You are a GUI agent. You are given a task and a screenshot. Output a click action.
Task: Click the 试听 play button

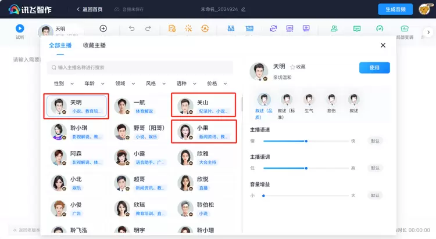pyautogui.click(x=20, y=28)
